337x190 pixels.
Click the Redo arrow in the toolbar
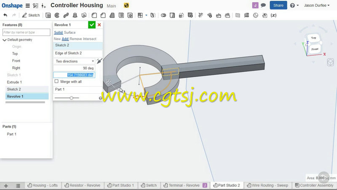(14, 15)
